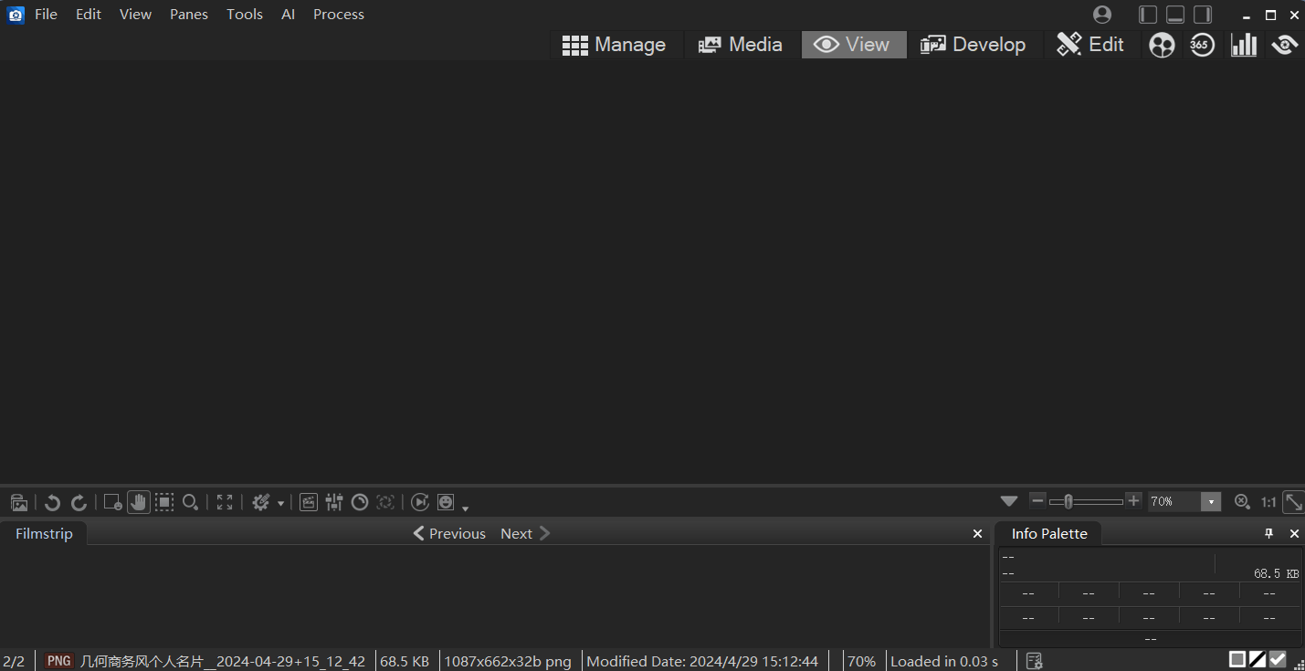Expand the external editors gear dropdown
1305x671 pixels.
pyautogui.click(x=280, y=503)
